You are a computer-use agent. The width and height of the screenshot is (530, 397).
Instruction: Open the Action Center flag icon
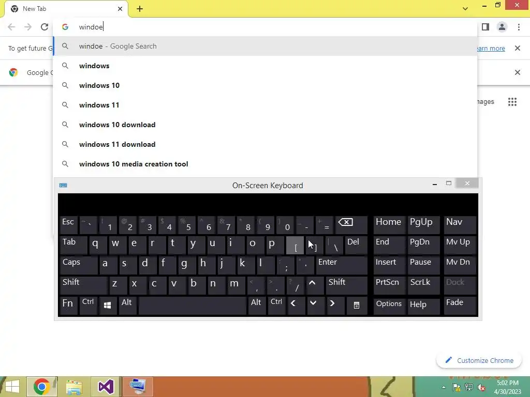pos(457,387)
